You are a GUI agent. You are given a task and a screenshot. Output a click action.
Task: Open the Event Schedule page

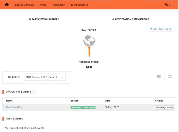click(x=79, y=5)
